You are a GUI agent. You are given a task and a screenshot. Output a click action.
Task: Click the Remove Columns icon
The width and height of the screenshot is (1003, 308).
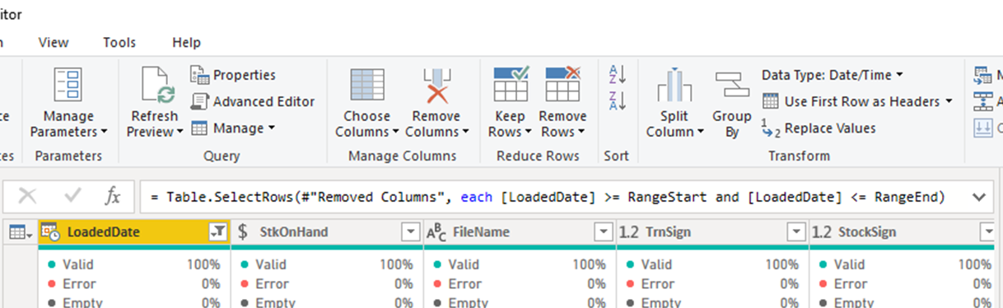(x=436, y=85)
